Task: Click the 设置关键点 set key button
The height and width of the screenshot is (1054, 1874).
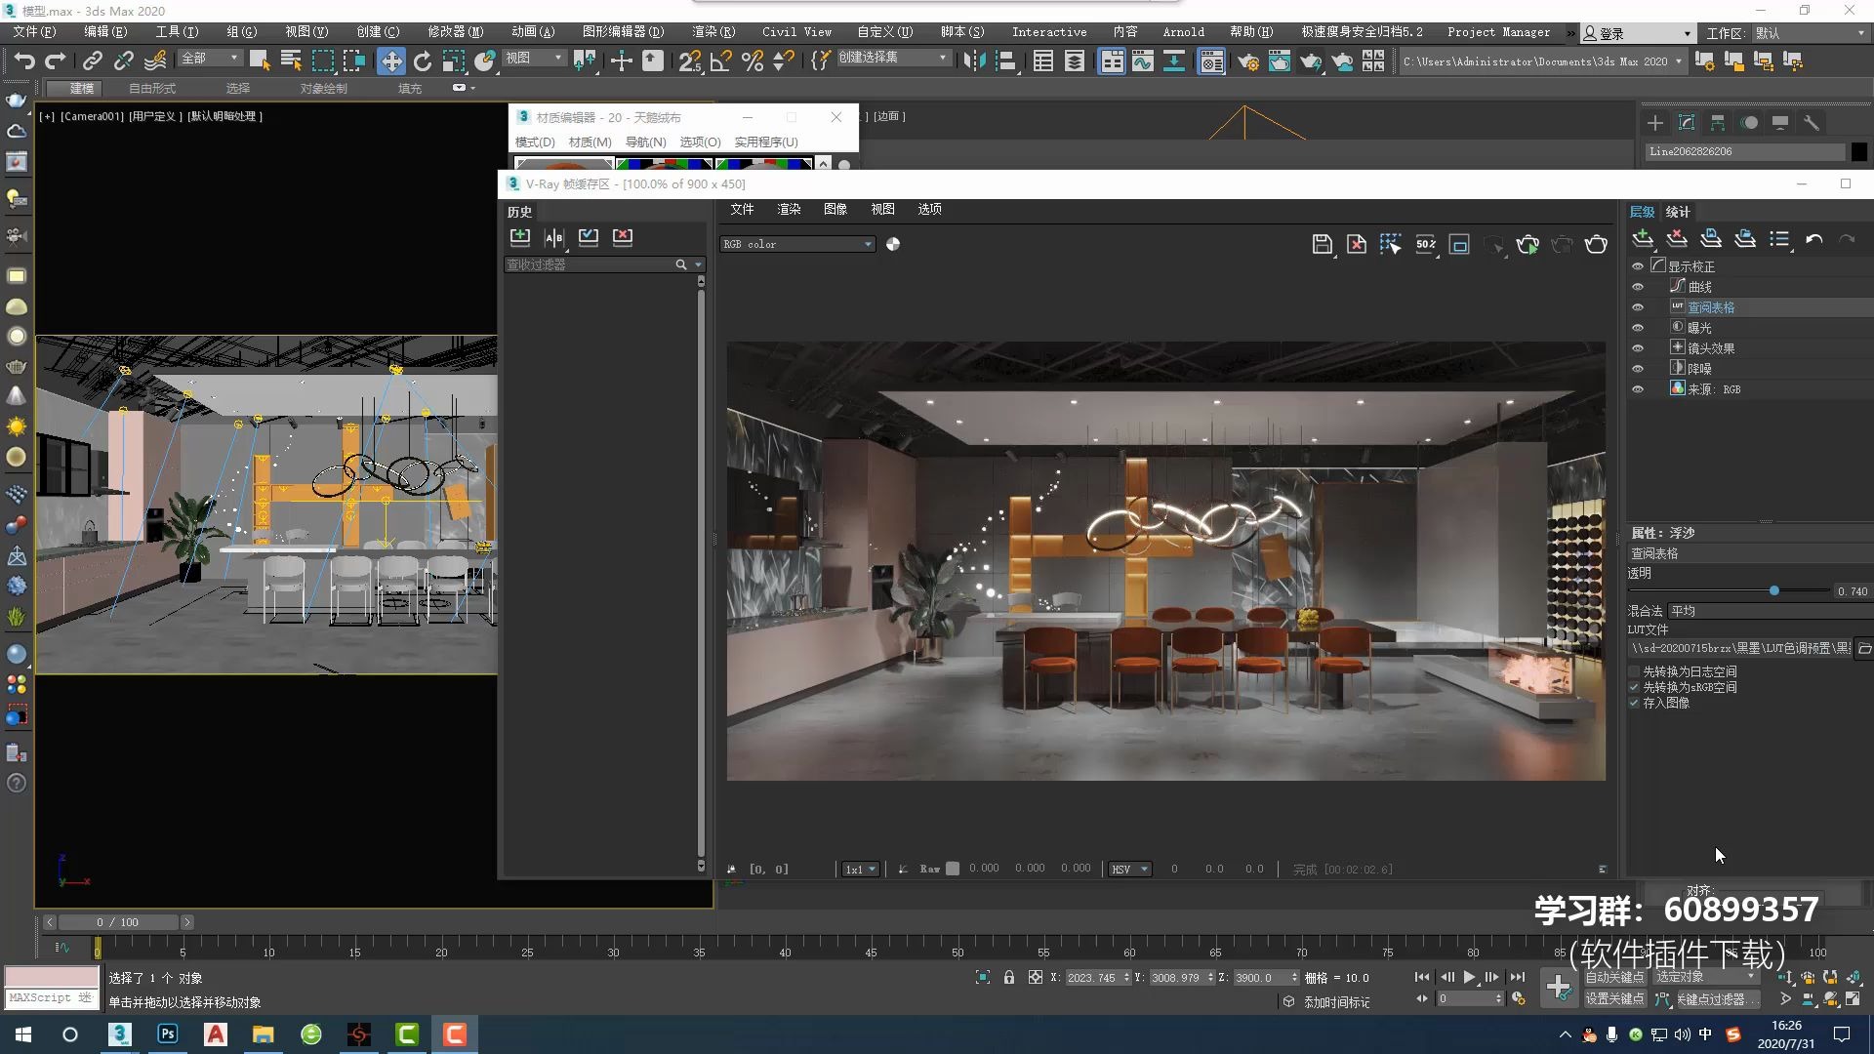Action: coord(1613,998)
